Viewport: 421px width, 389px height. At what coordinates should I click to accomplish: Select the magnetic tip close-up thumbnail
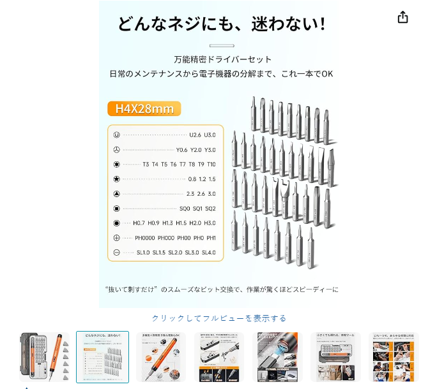[x=277, y=357]
